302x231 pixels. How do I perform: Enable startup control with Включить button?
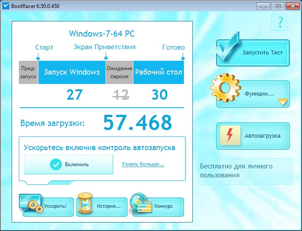click(x=68, y=164)
